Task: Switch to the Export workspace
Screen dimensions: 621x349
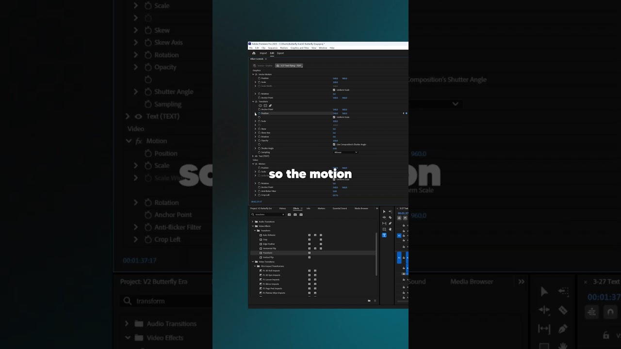Action: tap(280, 53)
